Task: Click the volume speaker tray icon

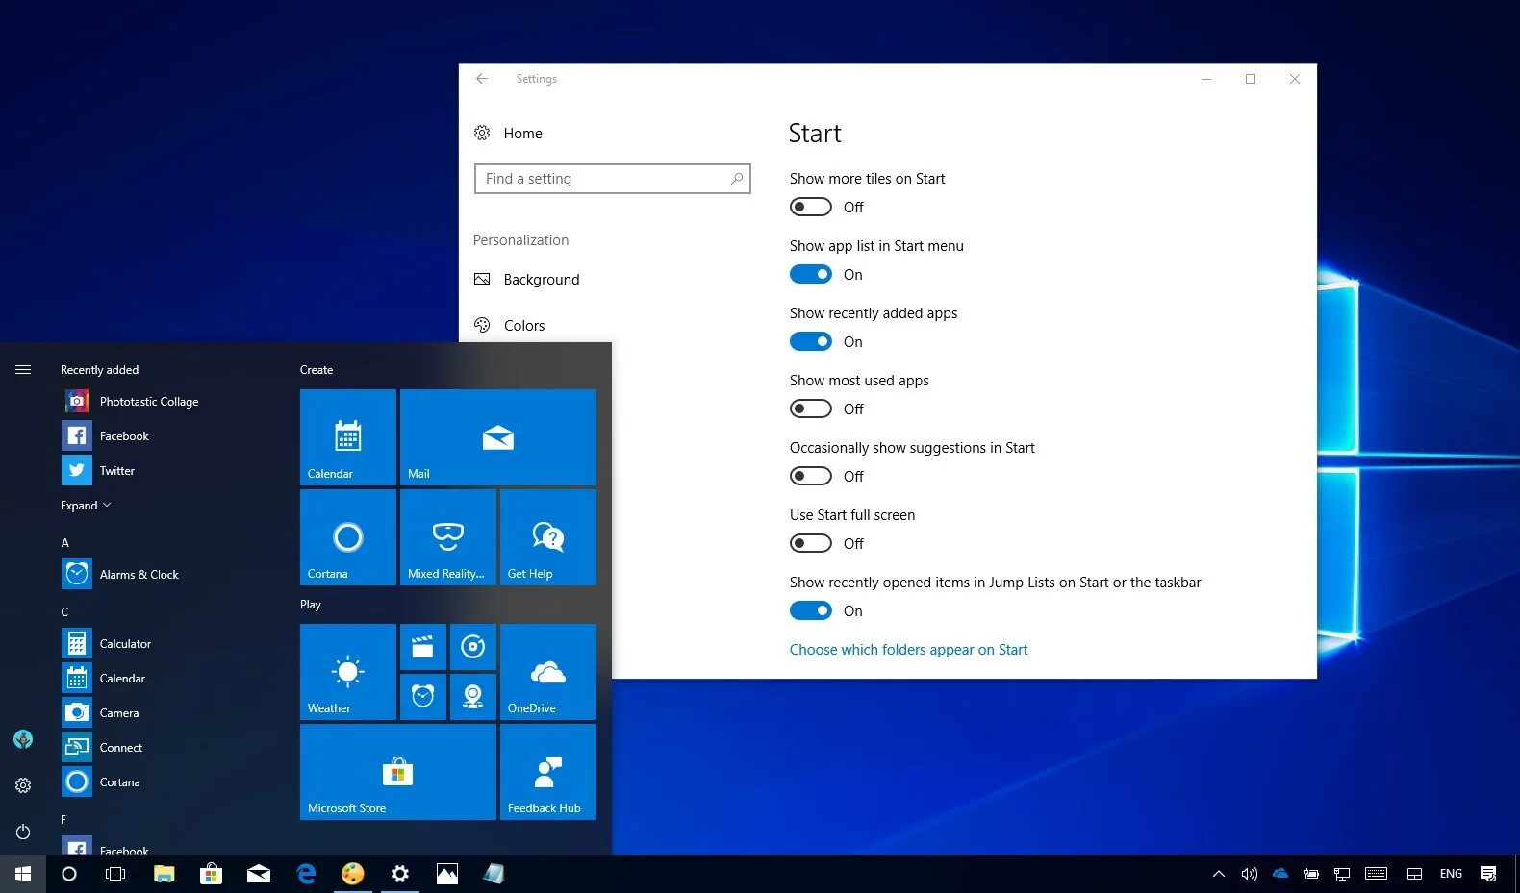Action: (x=1250, y=874)
